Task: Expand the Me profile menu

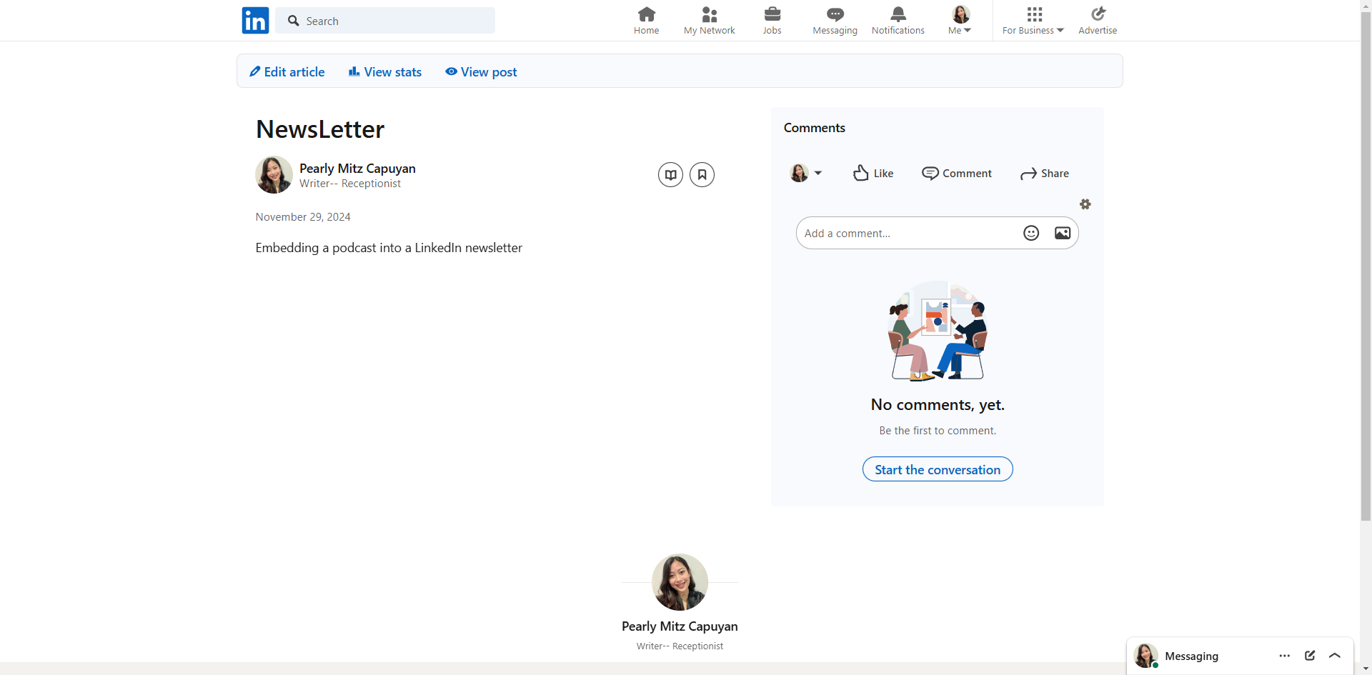Action: point(960,21)
